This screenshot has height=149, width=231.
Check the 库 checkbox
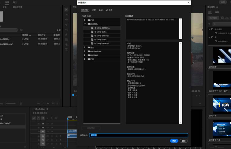pos(212,37)
